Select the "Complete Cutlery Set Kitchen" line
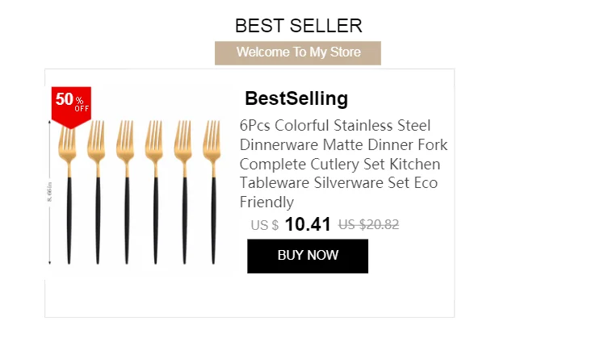Image resolution: width=596 pixels, height=338 pixels. (340, 165)
